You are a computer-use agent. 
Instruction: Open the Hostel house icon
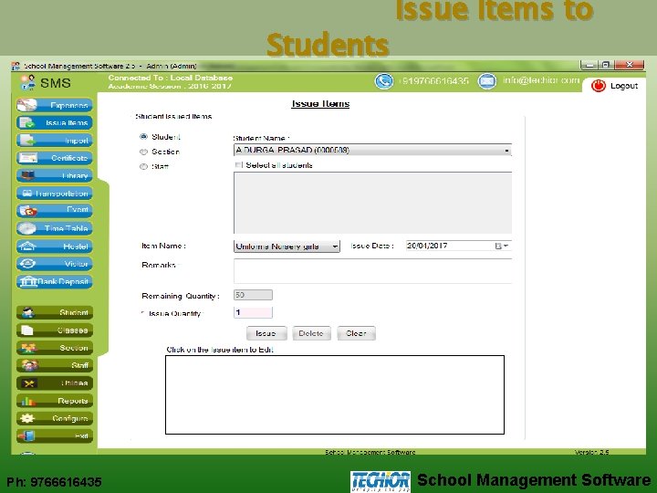[27, 246]
